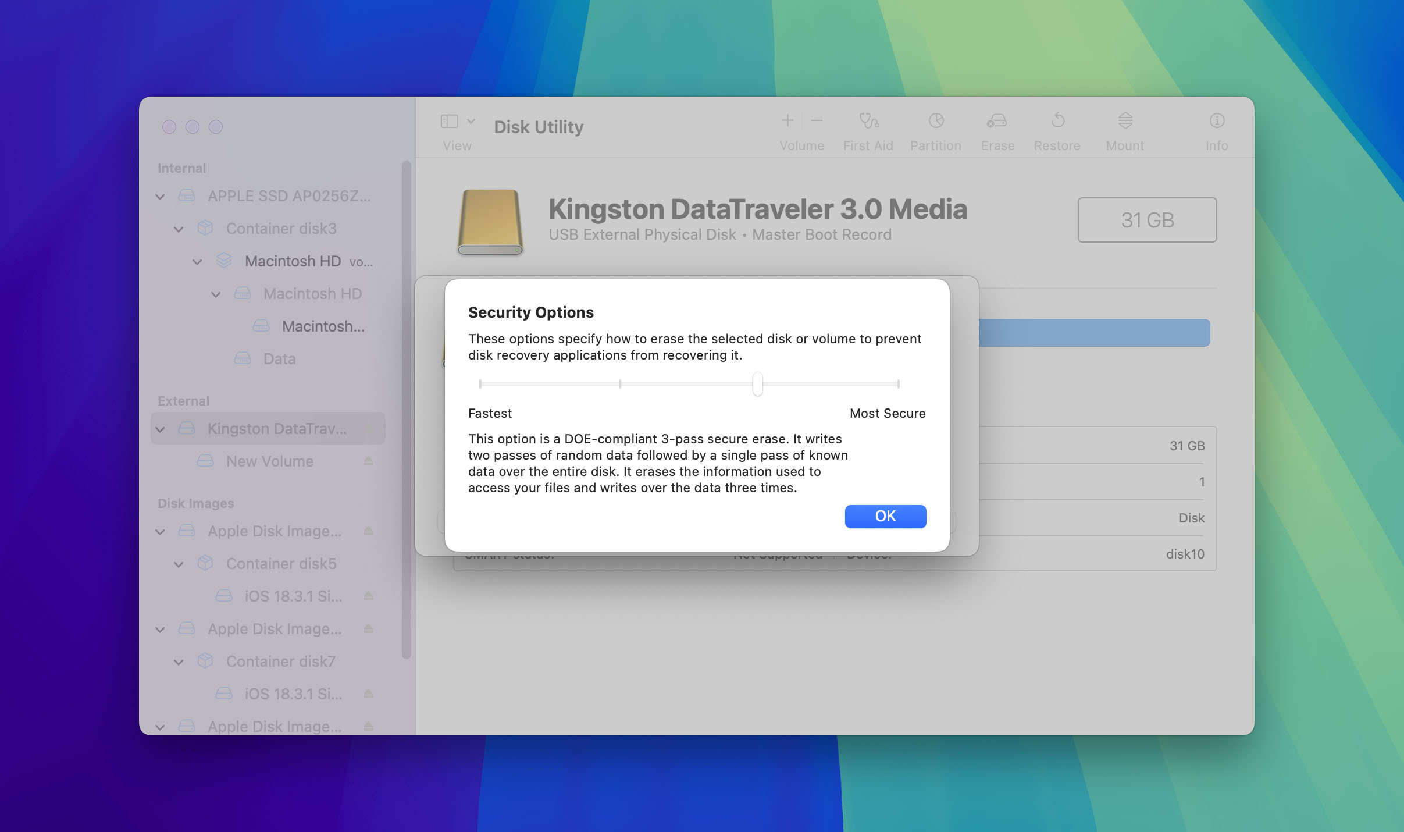Click Kingston DataTraveler 3.0 Media title

point(758,209)
